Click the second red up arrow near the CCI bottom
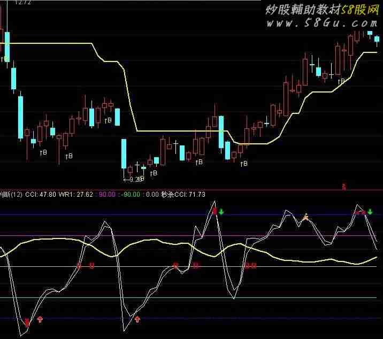Image resolution: width=383 pixels, height=339 pixels. tap(137, 319)
